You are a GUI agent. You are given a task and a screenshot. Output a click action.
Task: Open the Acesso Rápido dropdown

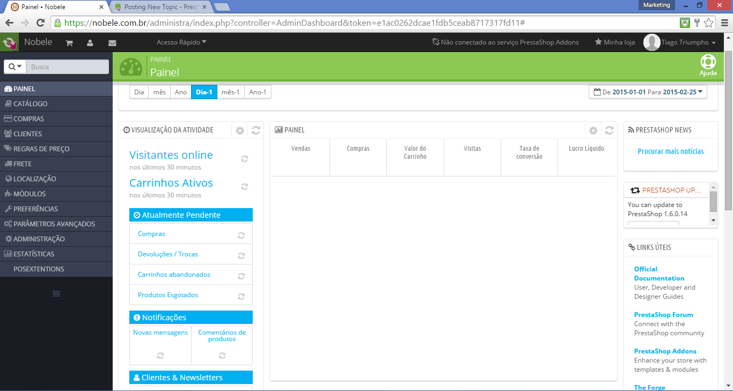(x=181, y=42)
